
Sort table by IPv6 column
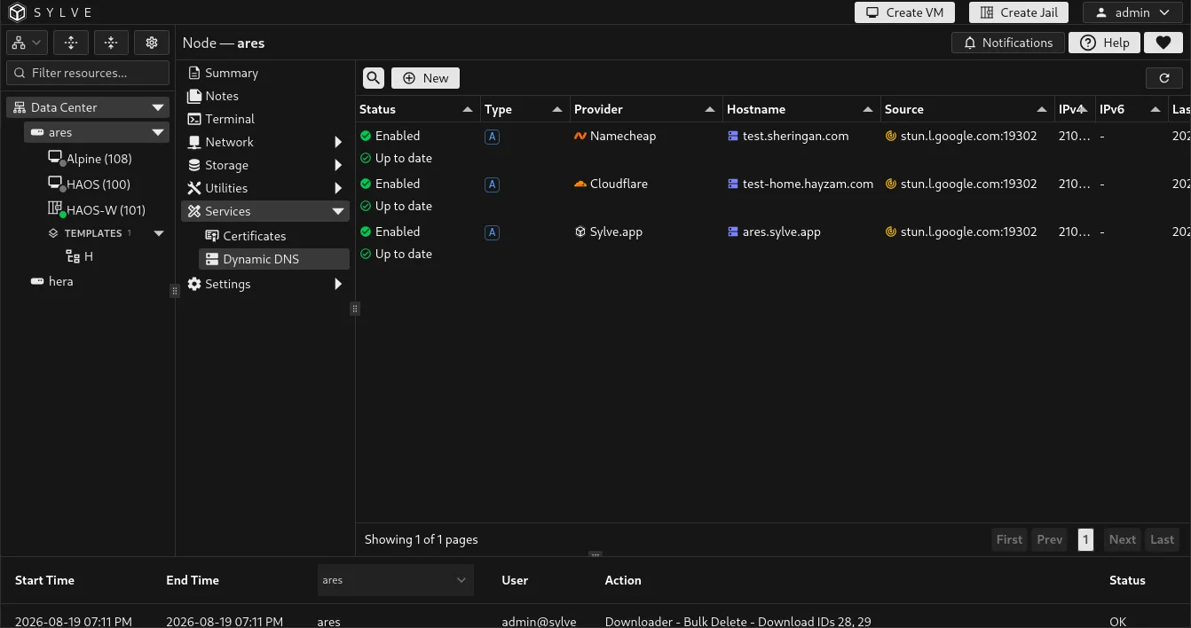[x=1132, y=109]
